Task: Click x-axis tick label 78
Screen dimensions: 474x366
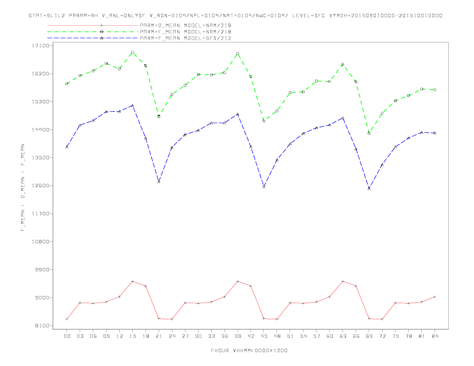Action: click(408, 336)
